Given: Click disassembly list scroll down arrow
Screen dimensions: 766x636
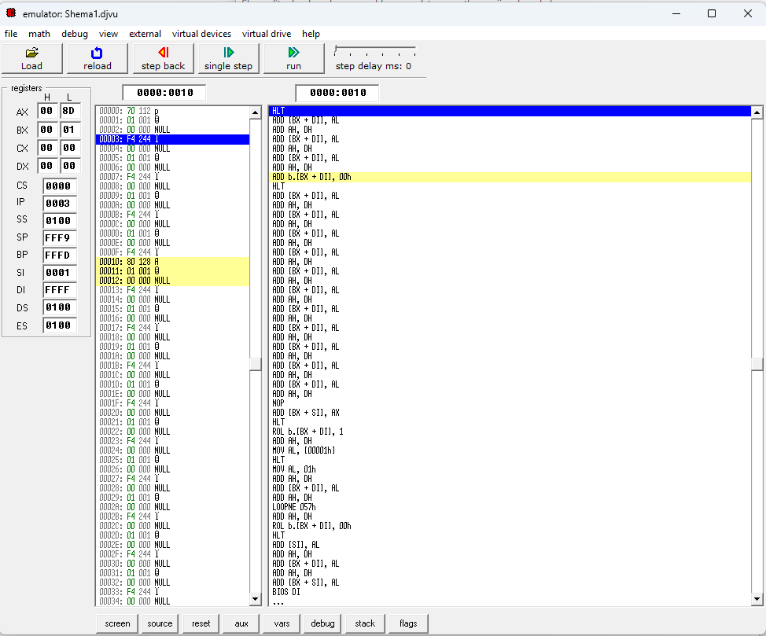Looking at the screenshot, I should pos(757,599).
